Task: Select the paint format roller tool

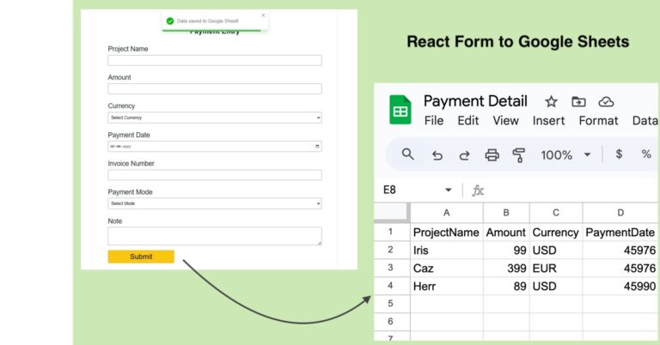Action: [x=518, y=154]
